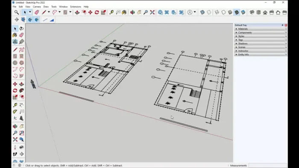Click the Orbit tool in the top toolbar

132,12
